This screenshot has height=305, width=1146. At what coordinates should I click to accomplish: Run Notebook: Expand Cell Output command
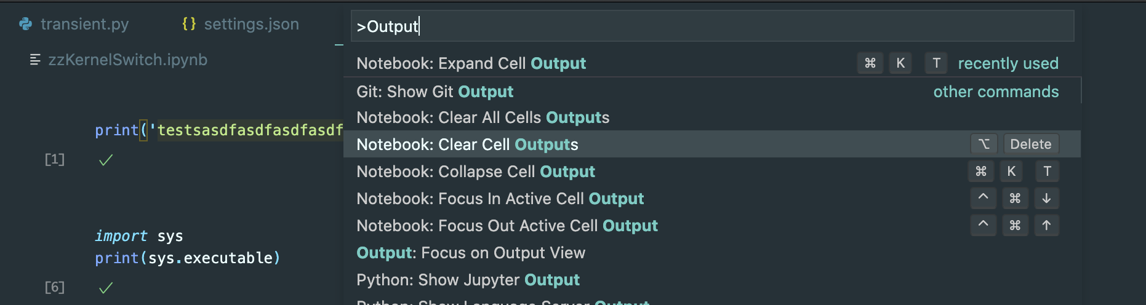tap(471, 63)
